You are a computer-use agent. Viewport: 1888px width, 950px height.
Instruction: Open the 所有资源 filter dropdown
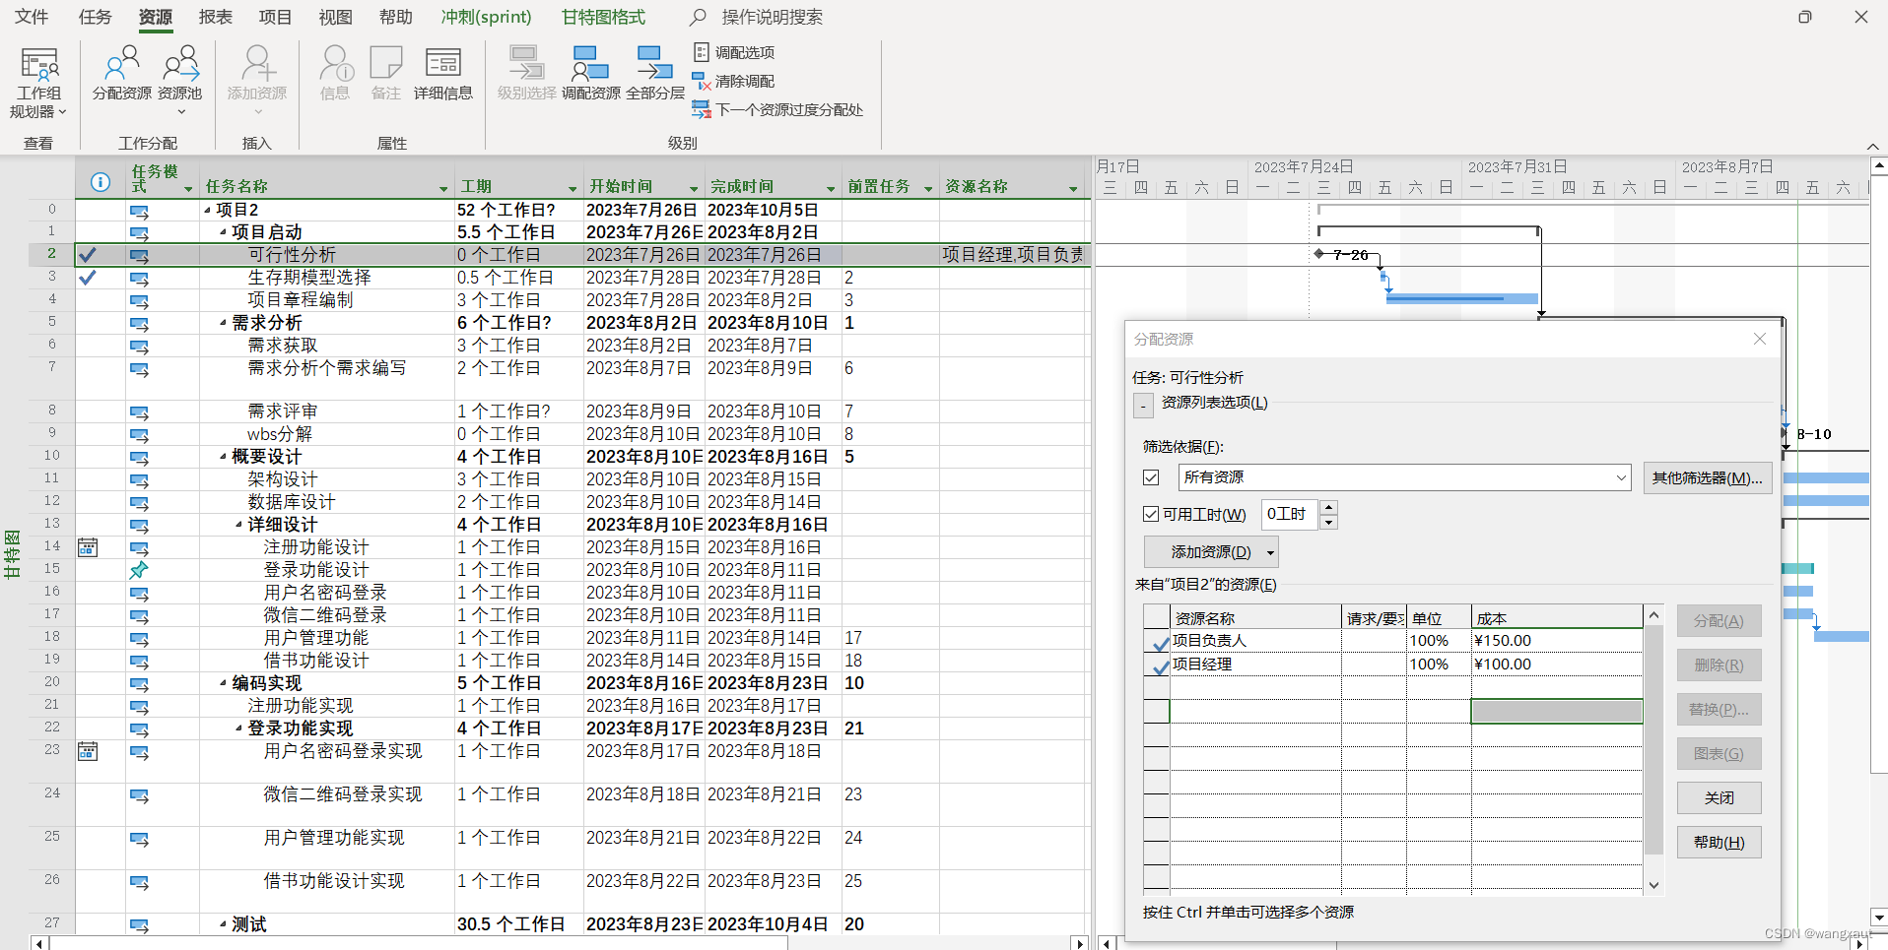[x=1621, y=477]
